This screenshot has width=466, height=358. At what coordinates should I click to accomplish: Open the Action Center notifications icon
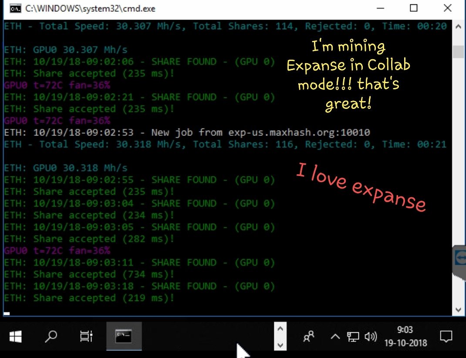click(446, 337)
